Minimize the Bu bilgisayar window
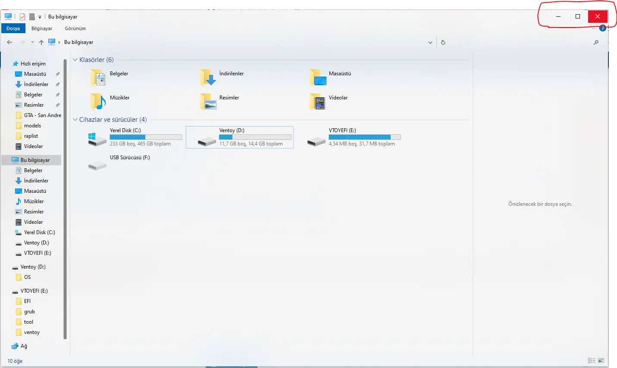This screenshot has height=368, width=617. tap(558, 16)
